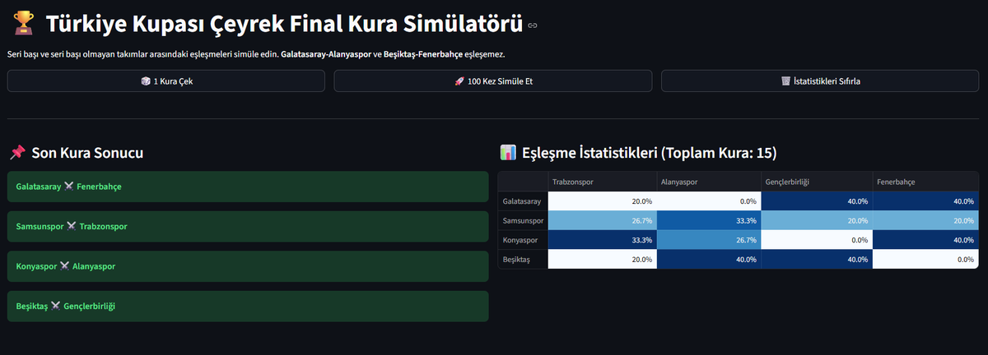Click the 'Trabzonspor' column header
The image size is (988, 355).
tap(602, 182)
